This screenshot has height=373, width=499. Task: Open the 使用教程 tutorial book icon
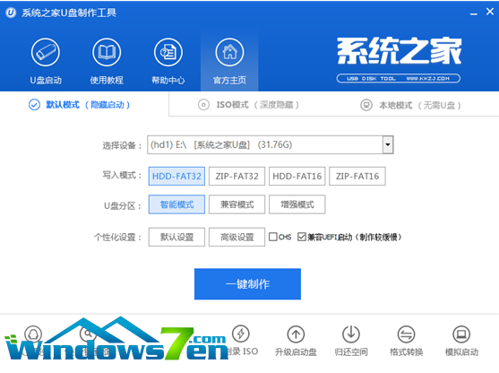(x=107, y=52)
